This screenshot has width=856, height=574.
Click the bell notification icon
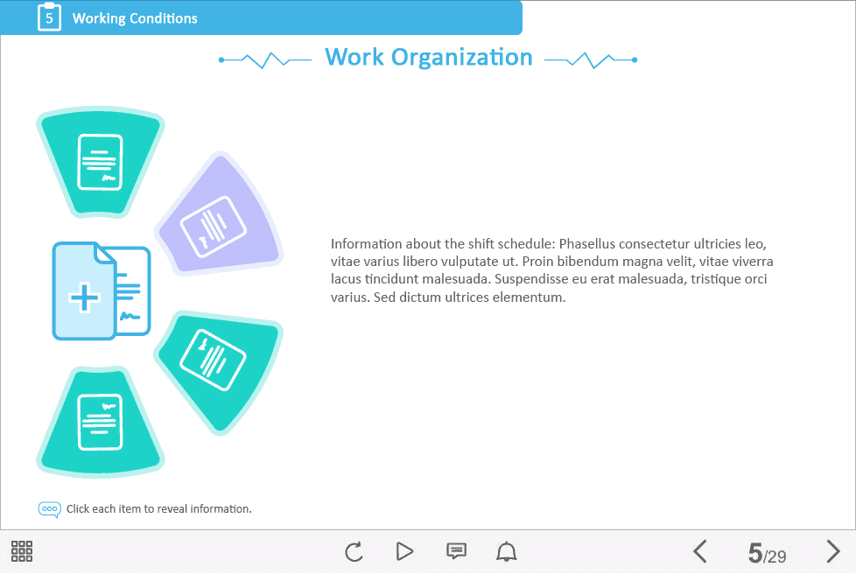click(507, 551)
